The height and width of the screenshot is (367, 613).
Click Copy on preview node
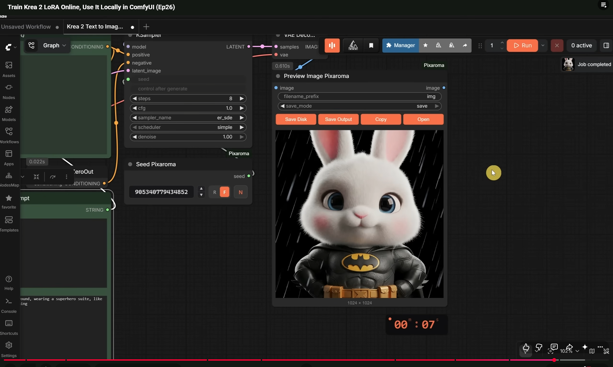[x=381, y=119]
